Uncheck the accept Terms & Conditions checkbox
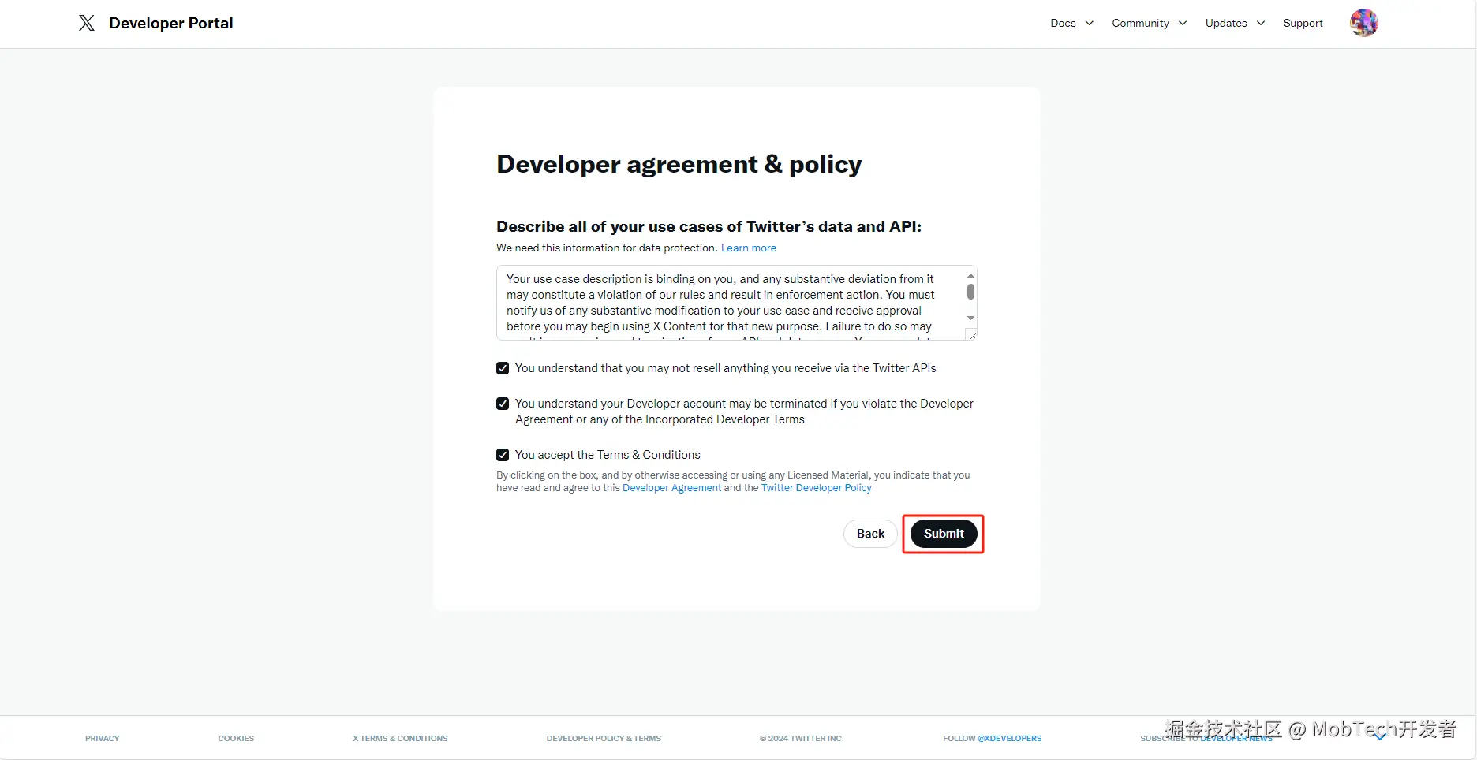Screen dimensions: 1477x760 [503, 455]
